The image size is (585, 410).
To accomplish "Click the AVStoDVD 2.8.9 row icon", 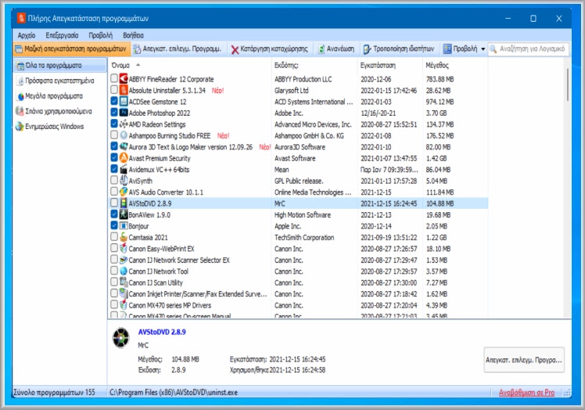I will 124,203.
